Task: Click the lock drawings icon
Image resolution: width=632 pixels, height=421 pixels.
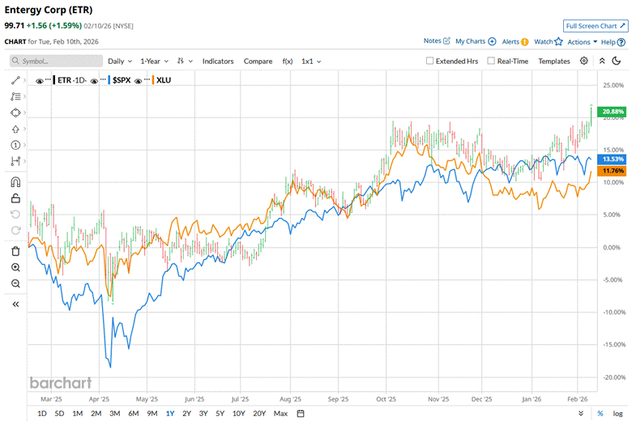Action: (15, 198)
